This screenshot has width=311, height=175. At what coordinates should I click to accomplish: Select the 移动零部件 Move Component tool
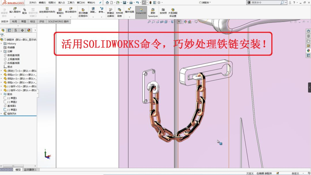click(71, 10)
